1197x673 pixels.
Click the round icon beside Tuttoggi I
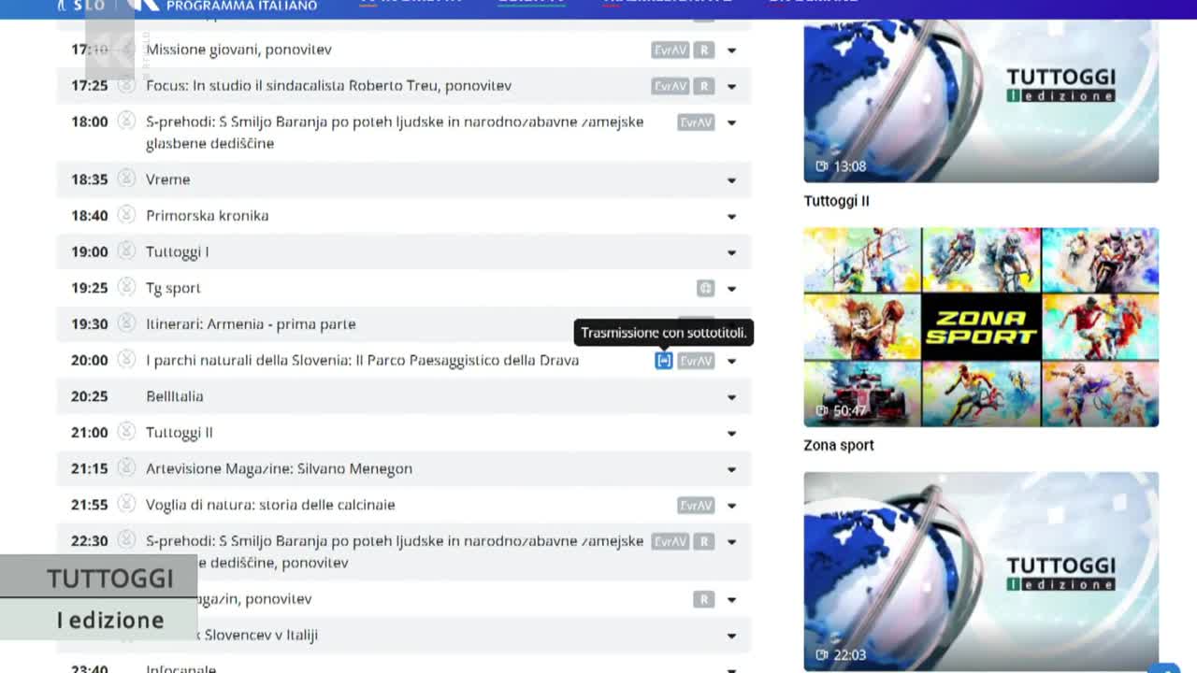126,251
